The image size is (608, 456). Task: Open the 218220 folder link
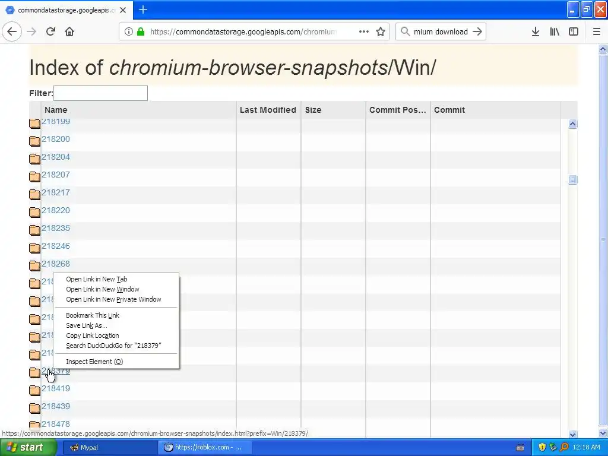coord(56,211)
